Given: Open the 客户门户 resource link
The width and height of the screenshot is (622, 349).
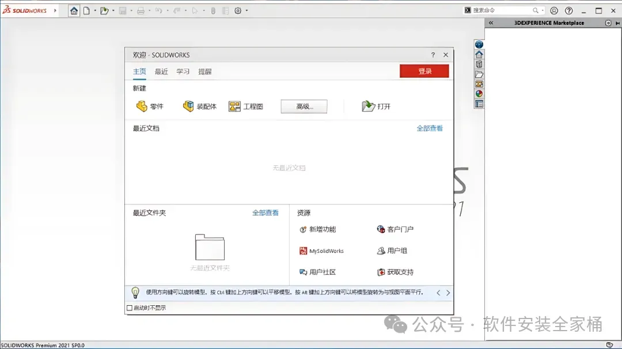Looking at the screenshot, I should point(395,229).
